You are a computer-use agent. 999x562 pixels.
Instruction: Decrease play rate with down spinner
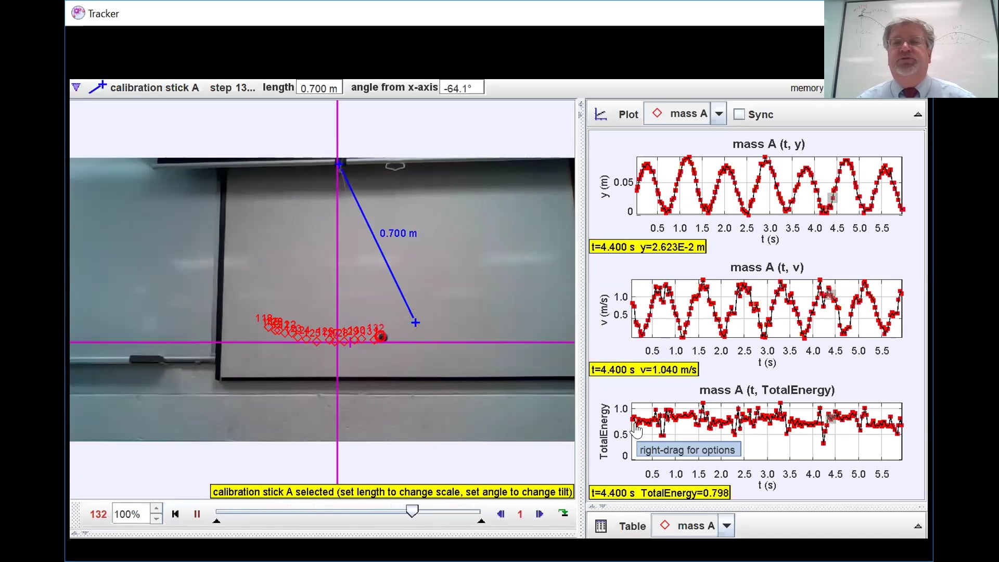click(156, 519)
